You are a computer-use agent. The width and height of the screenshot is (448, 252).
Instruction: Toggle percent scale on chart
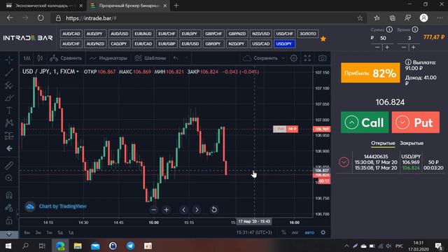(283, 232)
